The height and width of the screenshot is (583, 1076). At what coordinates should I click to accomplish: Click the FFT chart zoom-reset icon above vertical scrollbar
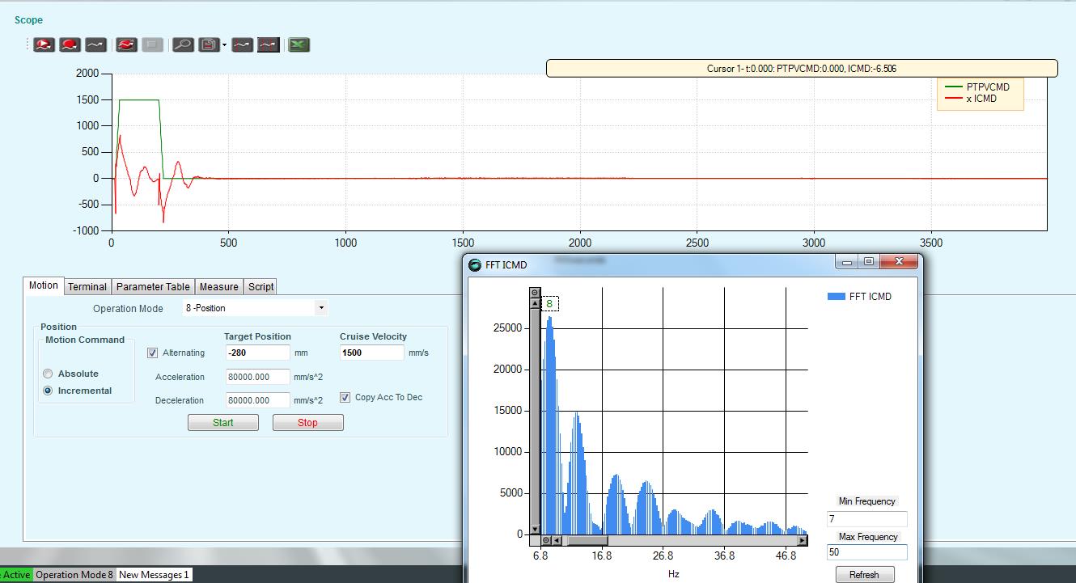(534, 293)
